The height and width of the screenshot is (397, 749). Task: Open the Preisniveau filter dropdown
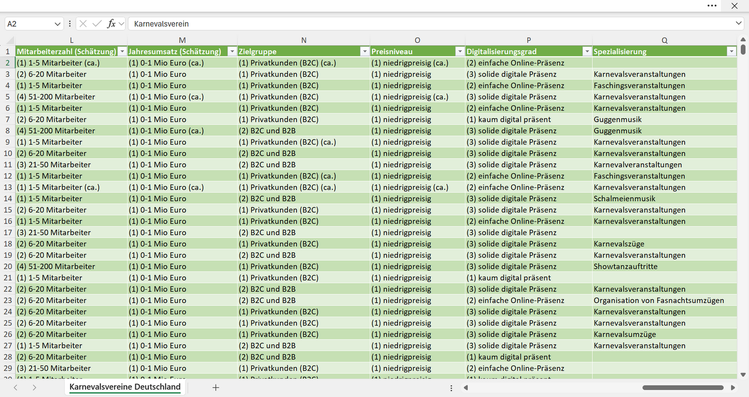(460, 51)
